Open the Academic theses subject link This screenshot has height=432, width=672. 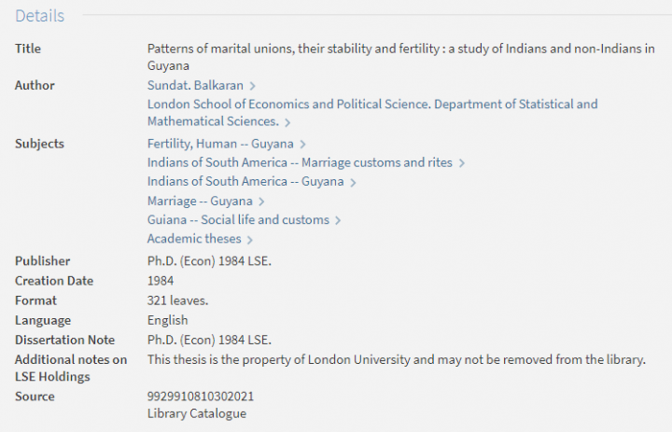point(194,239)
